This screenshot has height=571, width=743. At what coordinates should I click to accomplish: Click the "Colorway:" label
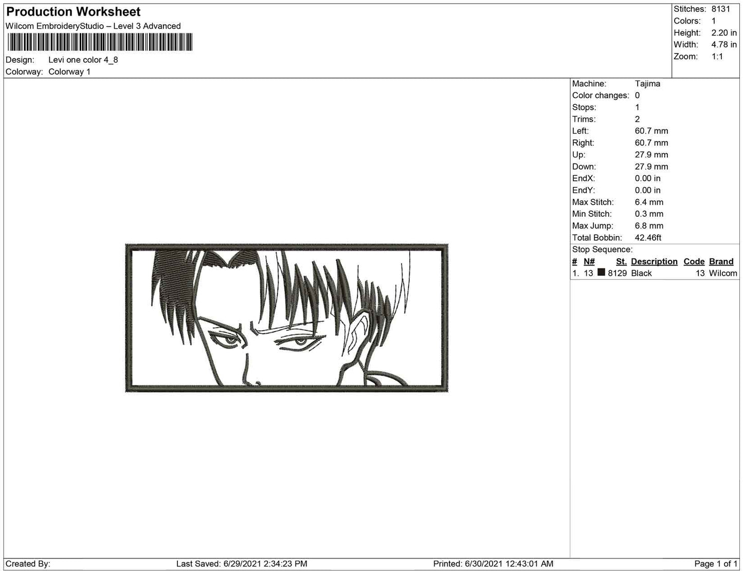click(x=24, y=72)
